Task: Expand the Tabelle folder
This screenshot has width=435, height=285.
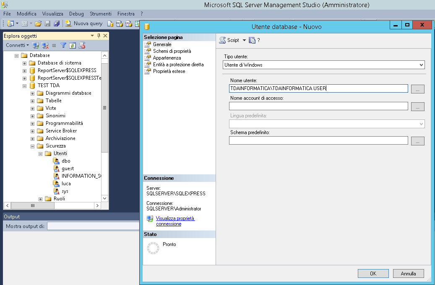Action: pos(32,101)
